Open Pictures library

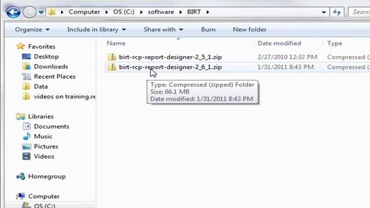click(x=46, y=146)
